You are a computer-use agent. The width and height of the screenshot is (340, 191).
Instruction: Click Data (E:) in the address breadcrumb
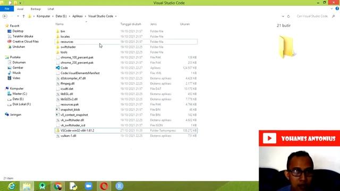61,16
